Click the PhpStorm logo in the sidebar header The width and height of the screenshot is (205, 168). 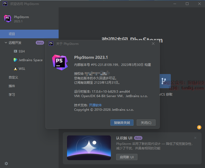(x=7, y=19)
